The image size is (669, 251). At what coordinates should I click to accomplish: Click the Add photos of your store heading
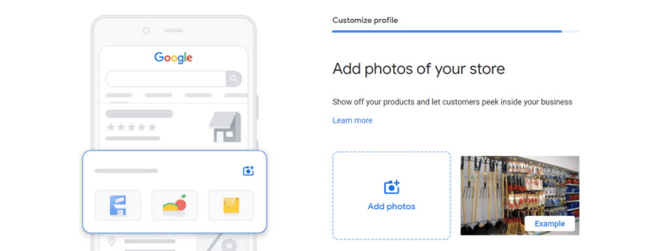click(x=419, y=69)
